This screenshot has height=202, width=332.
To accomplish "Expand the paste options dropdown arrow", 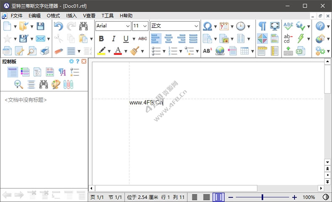I will click(x=92, y=39).
